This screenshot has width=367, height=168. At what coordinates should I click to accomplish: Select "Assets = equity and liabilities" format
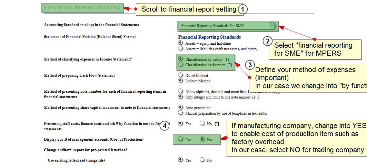(180, 43)
